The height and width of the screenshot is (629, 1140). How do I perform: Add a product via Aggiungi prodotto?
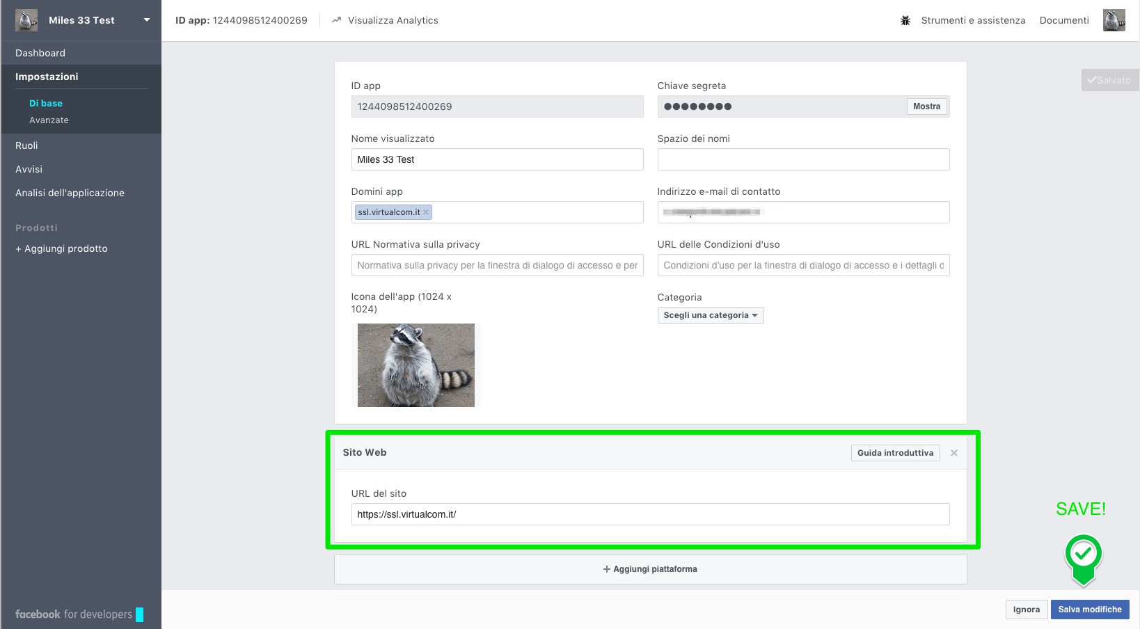tap(61, 248)
